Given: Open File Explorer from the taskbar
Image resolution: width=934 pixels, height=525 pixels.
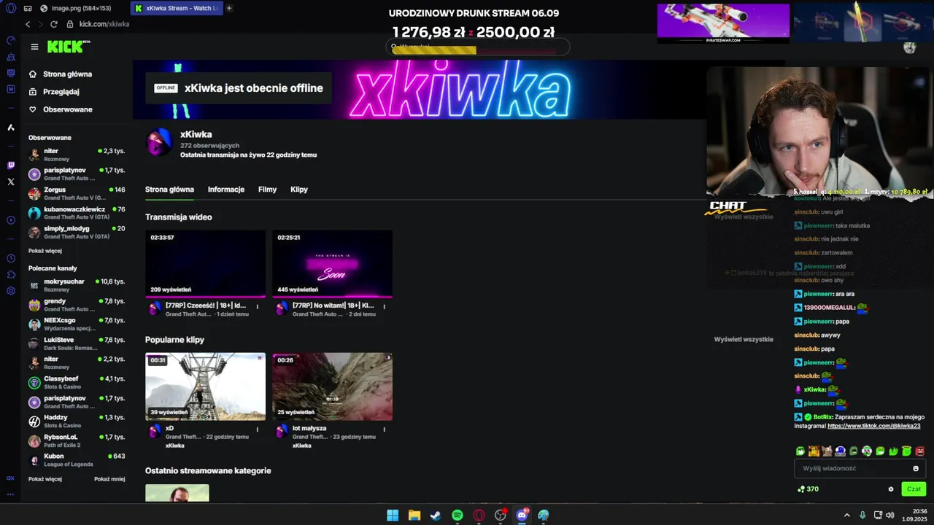Looking at the screenshot, I should 414,516.
